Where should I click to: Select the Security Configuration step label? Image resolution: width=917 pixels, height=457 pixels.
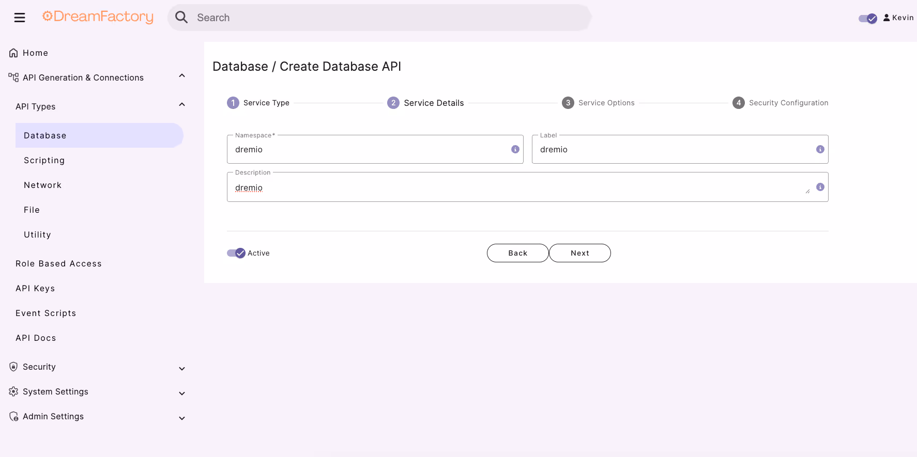tap(789, 103)
